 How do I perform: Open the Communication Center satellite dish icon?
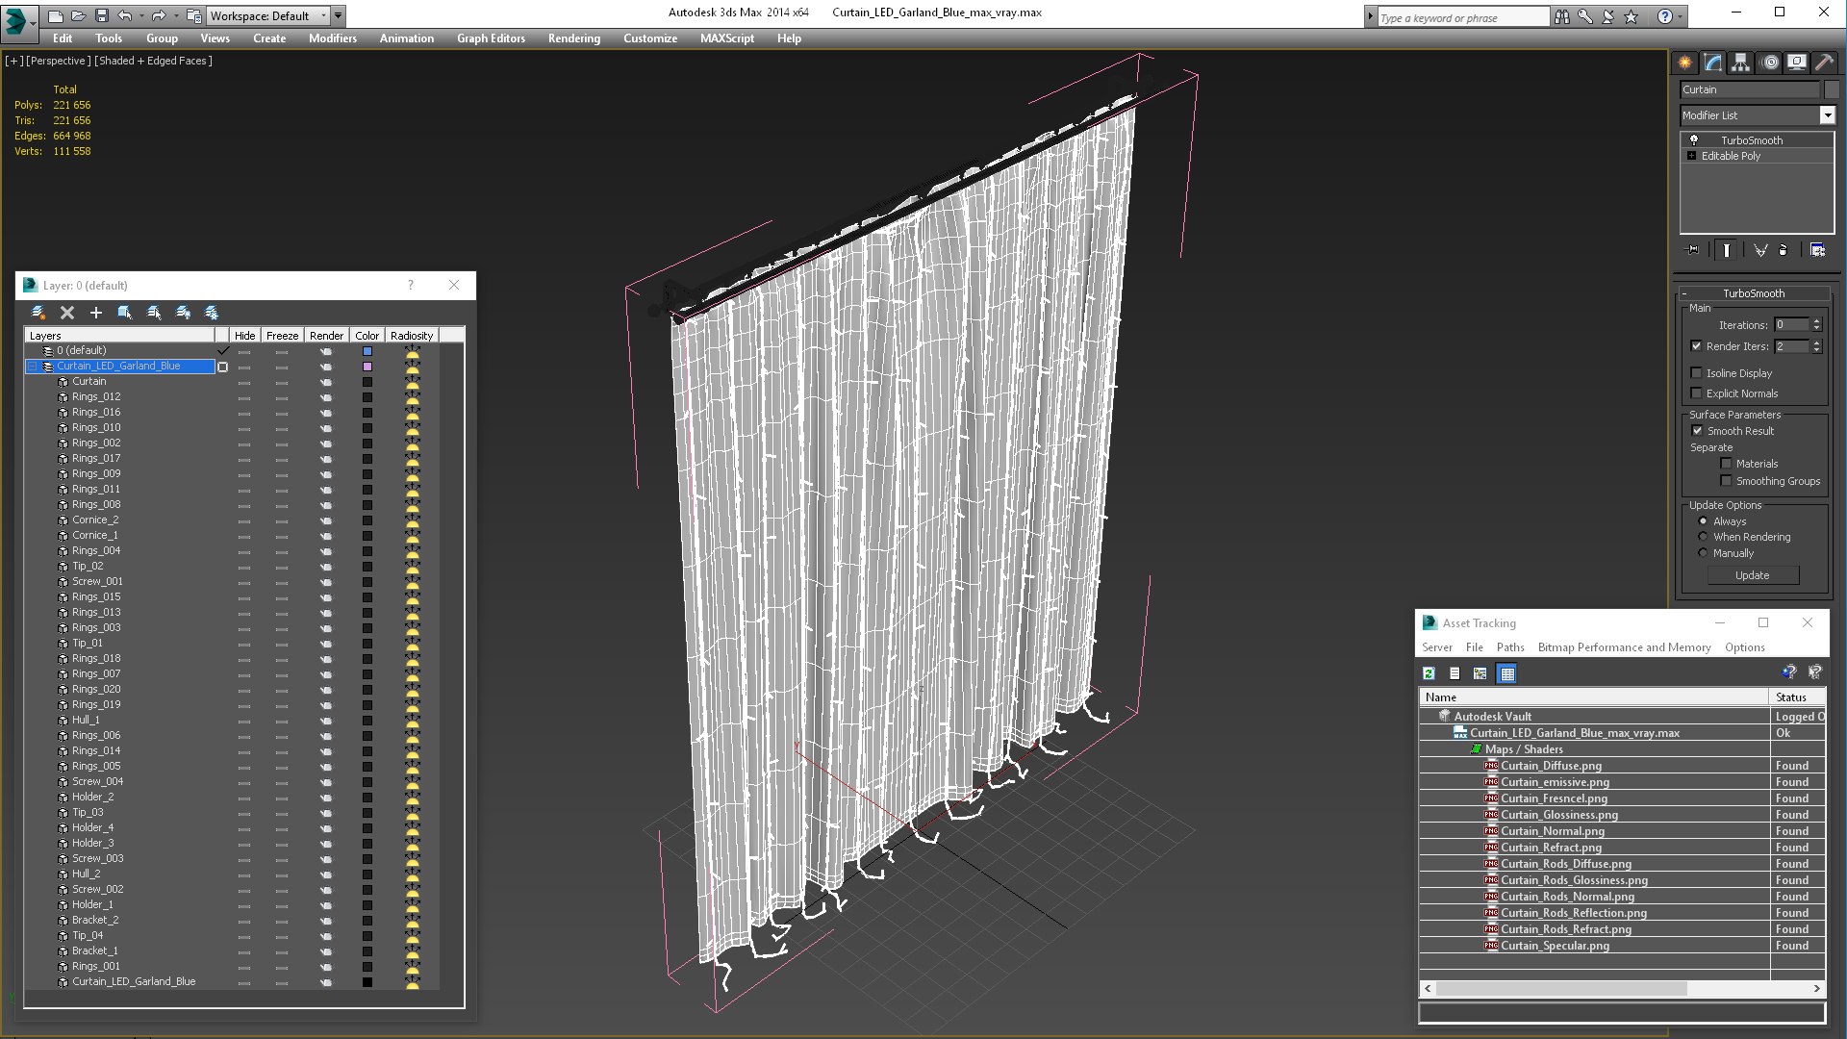coord(1607,16)
